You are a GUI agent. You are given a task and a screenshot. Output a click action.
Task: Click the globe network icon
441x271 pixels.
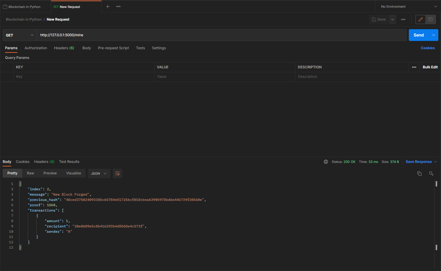click(x=326, y=162)
